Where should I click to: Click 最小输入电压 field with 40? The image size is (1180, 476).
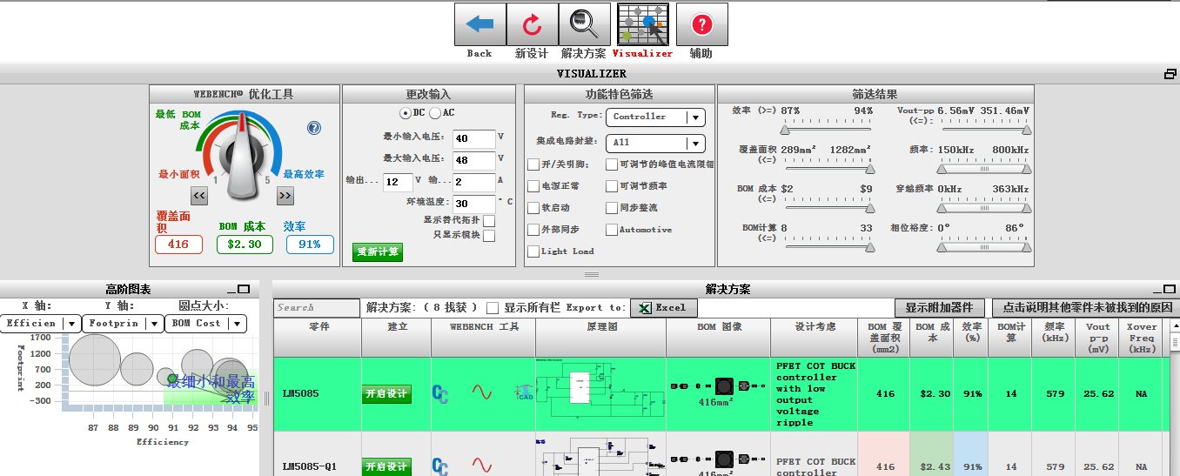pos(473,139)
